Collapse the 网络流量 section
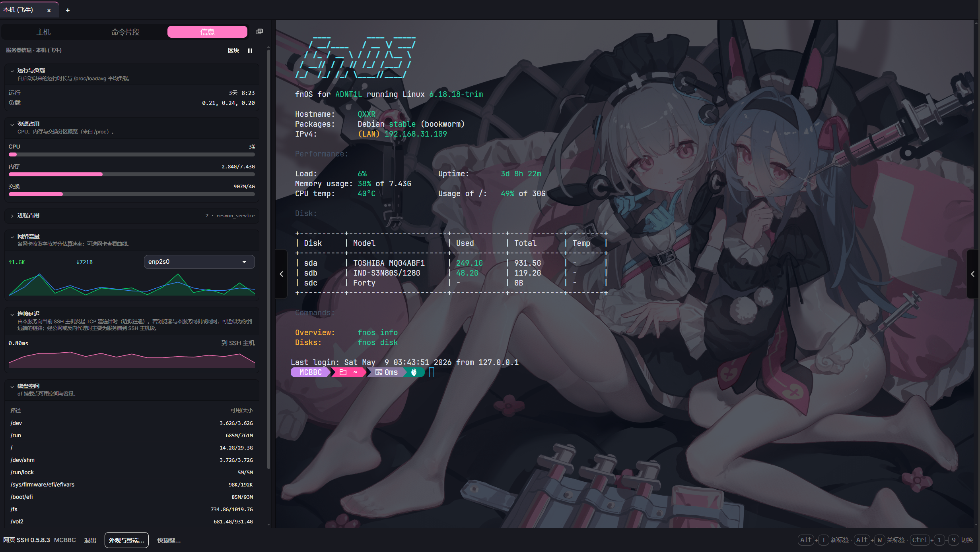Screen dimensions: 980x552 12,237
